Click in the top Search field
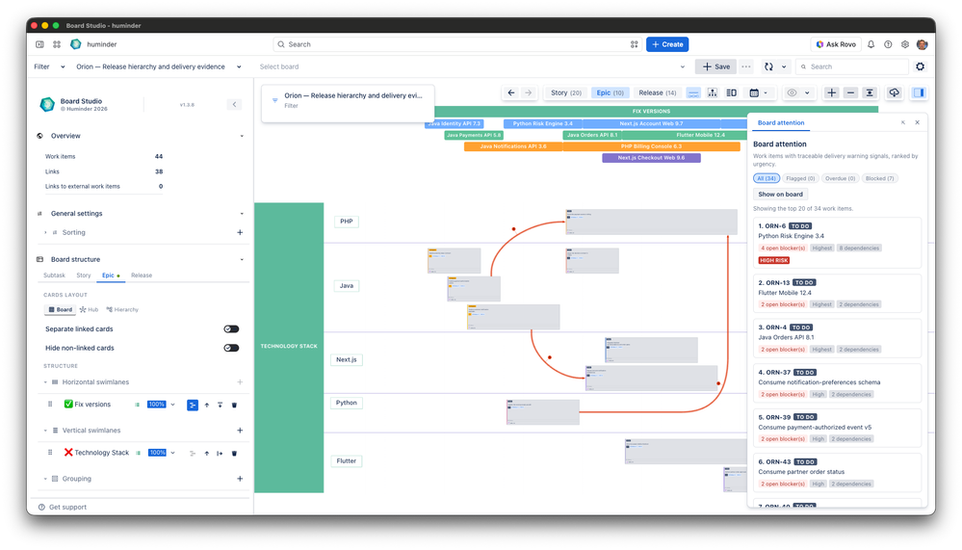The width and height of the screenshot is (962, 550). coord(457,44)
